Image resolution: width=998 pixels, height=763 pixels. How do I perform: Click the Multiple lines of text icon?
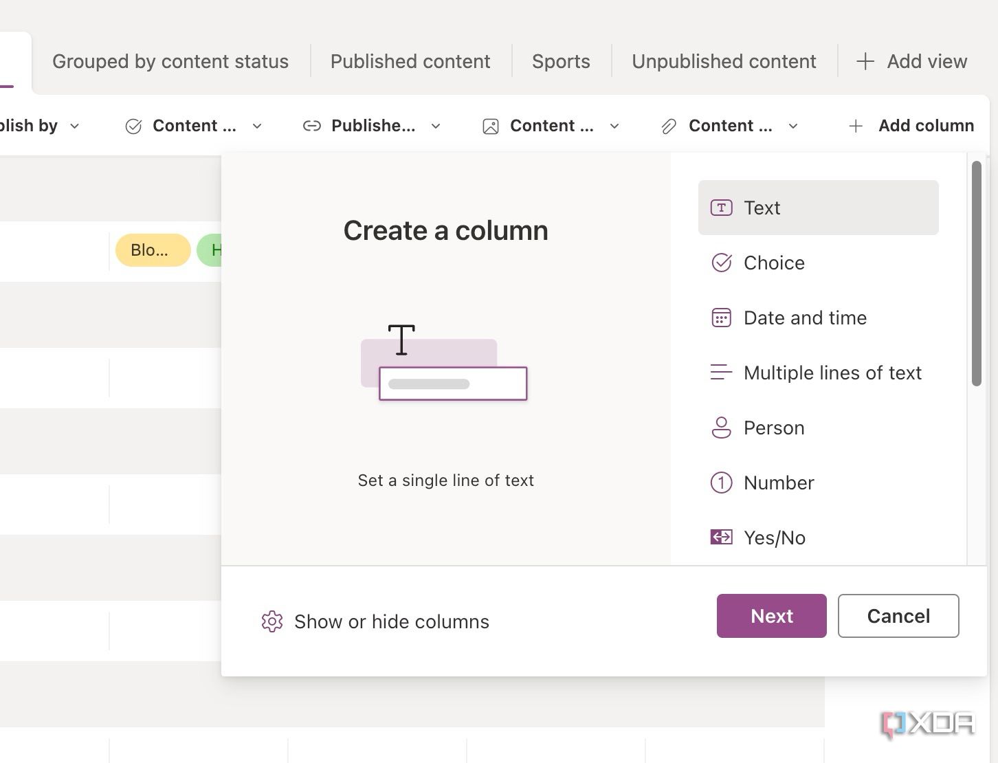[721, 373]
